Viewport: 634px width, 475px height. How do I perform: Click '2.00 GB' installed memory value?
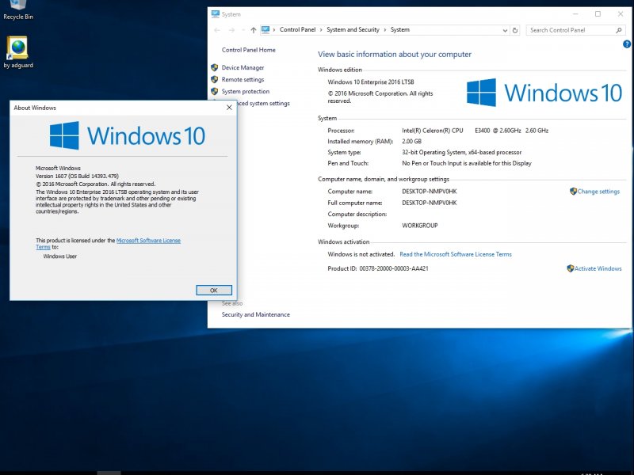tap(411, 142)
